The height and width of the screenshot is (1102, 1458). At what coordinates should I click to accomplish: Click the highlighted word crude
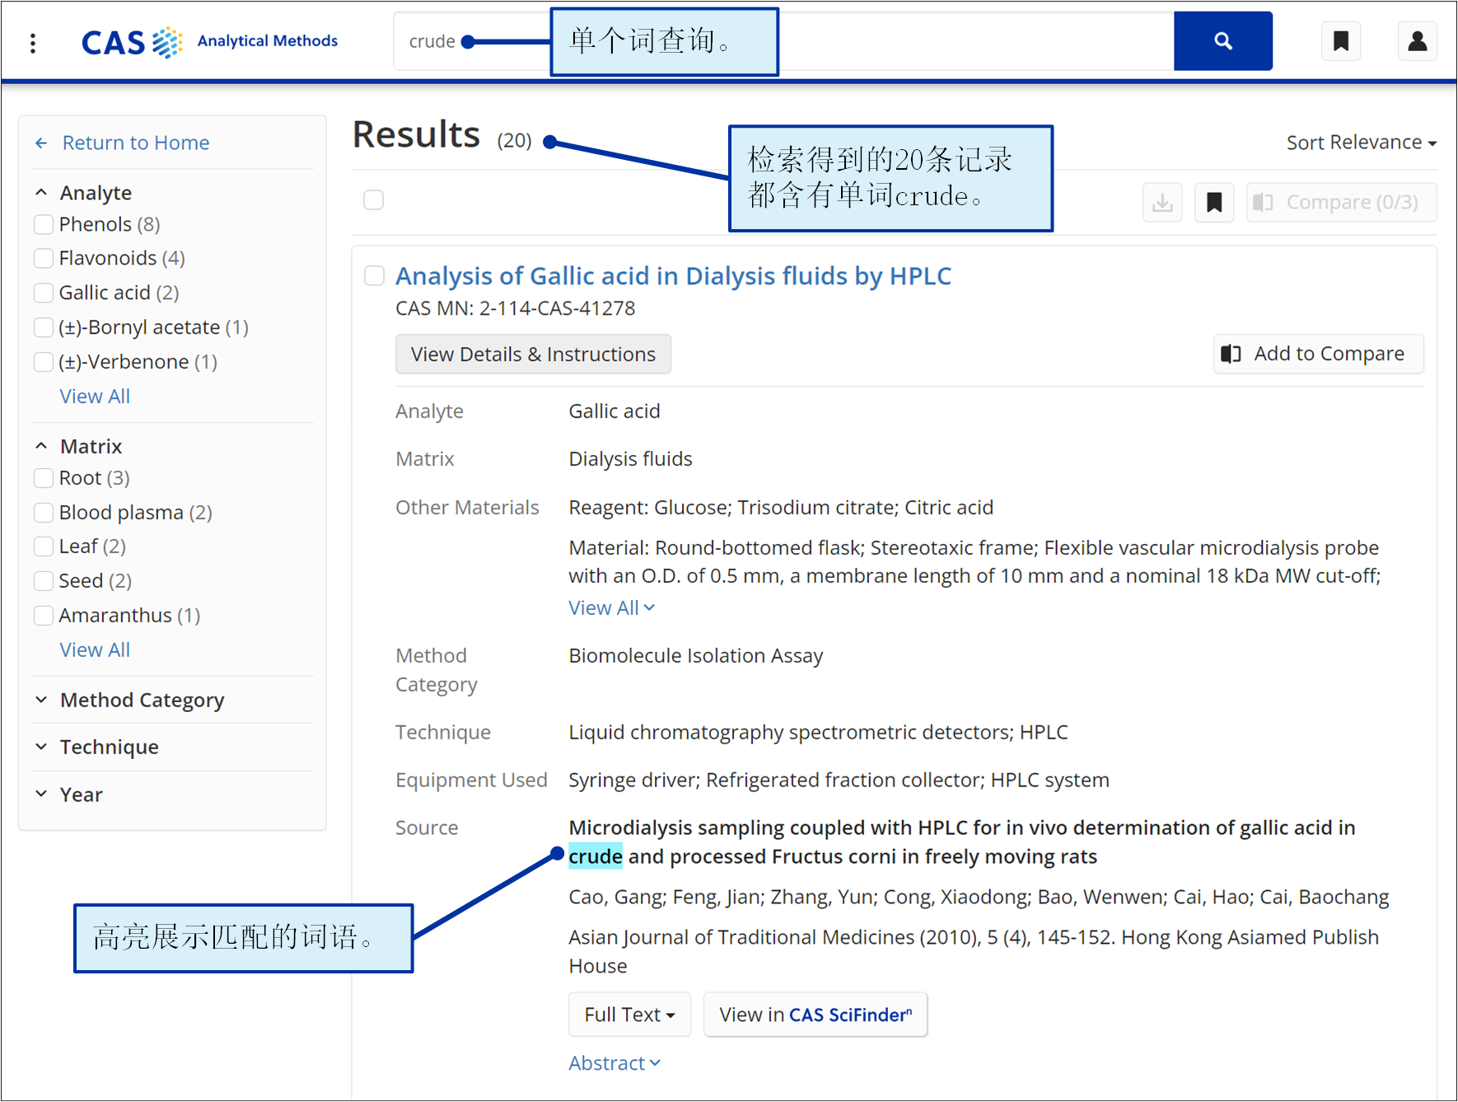(x=596, y=856)
